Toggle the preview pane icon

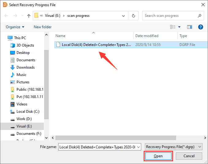pos(190,27)
